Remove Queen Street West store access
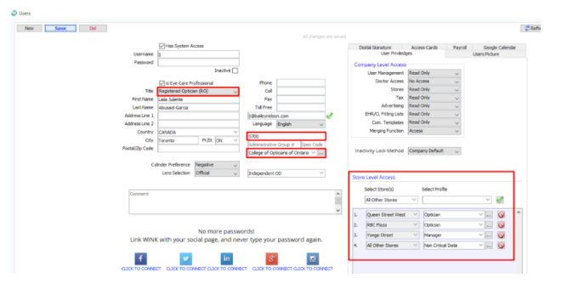Screen dimensions: 561x306 pyautogui.click(x=501, y=215)
